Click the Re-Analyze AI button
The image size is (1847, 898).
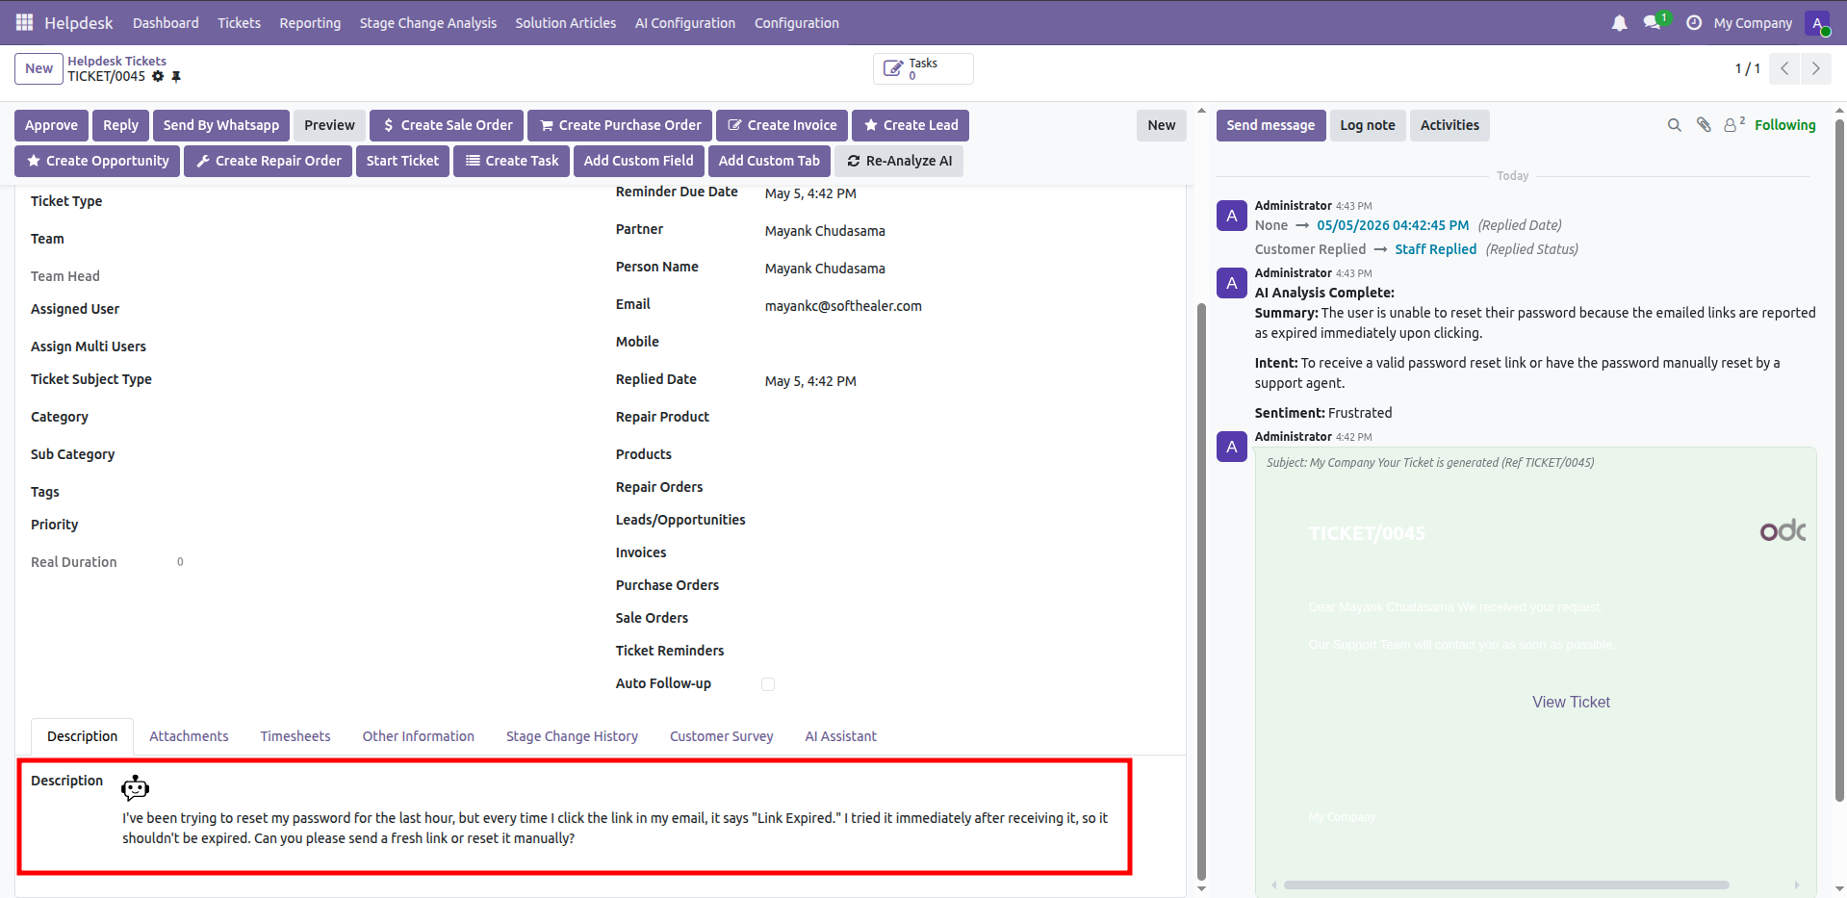pyautogui.click(x=899, y=161)
